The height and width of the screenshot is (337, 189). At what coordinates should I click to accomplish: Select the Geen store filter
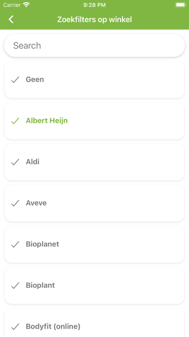click(x=94, y=80)
